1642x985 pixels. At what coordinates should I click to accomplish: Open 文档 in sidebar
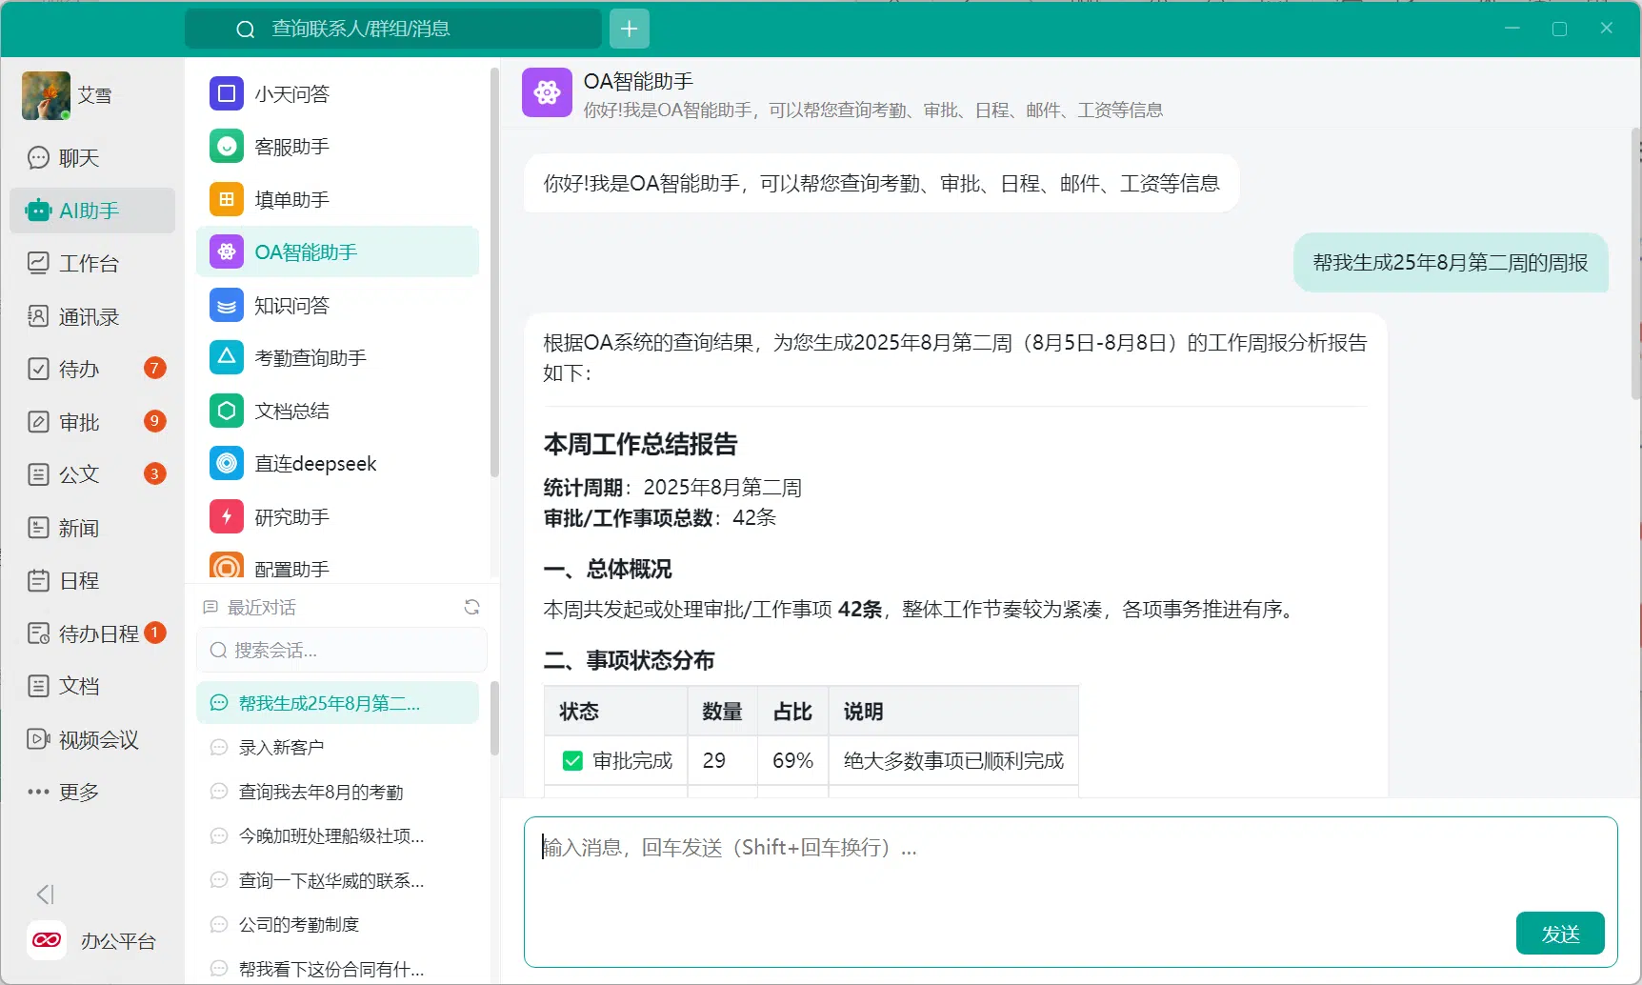[92, 686]
